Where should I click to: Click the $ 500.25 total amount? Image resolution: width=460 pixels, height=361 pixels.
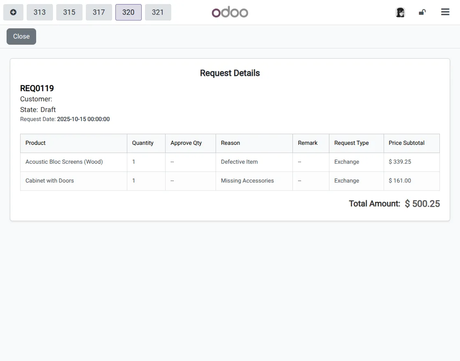pyautogui.click(x=422, y=204)
